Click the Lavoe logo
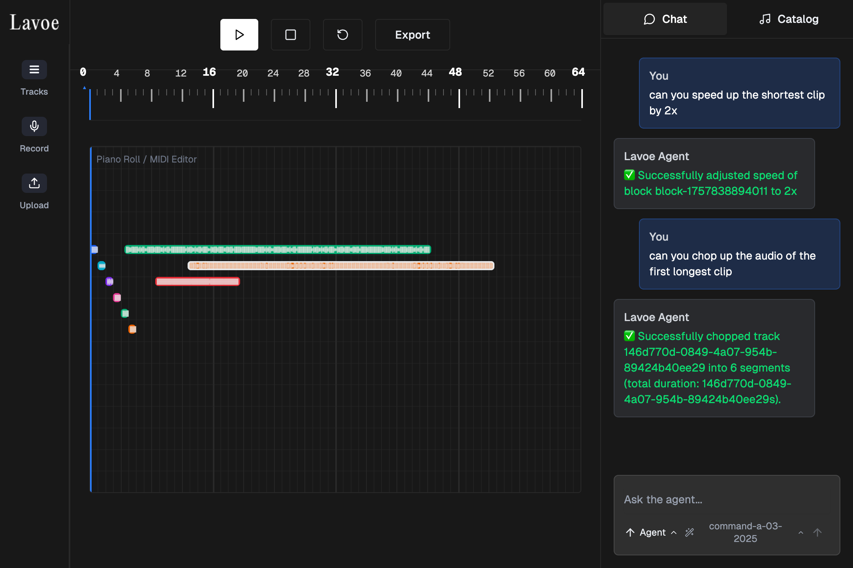Image resolution: width=853 pixels, height=568 pixels. [34, 22]
